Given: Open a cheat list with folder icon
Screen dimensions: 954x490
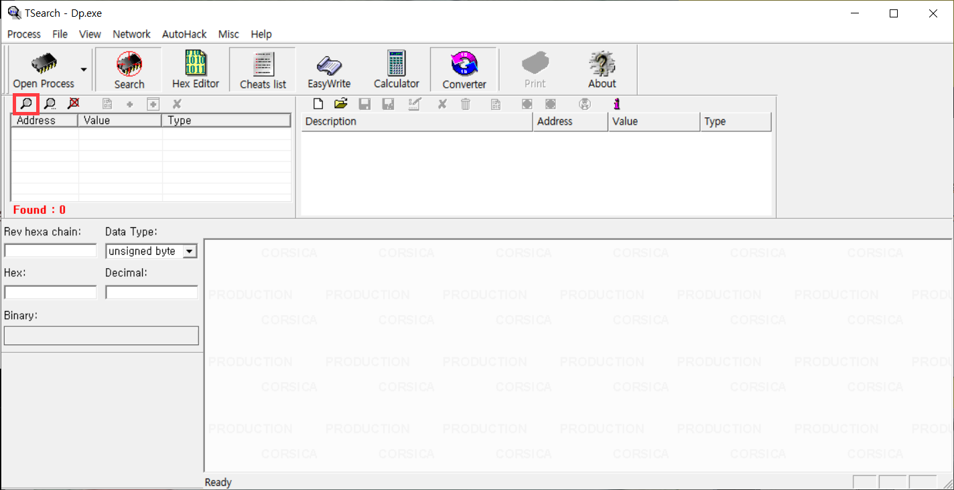Looking at the screenshot, I should point(341,104).
